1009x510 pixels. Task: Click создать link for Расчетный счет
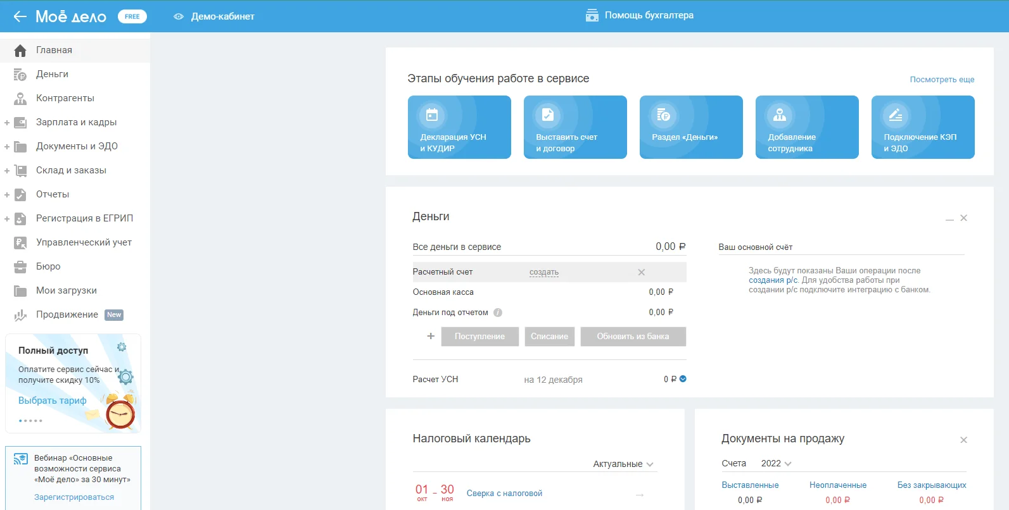tap(544, 272)
